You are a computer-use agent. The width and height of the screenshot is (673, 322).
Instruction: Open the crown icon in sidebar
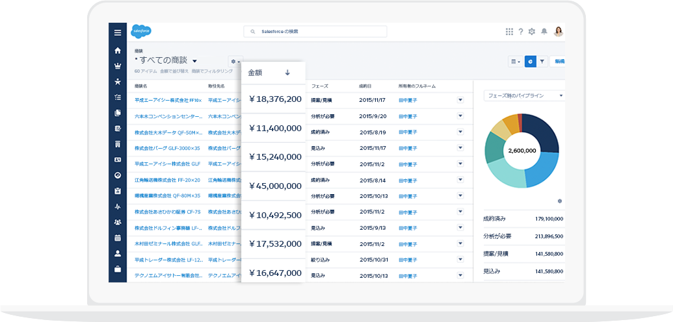117,66
